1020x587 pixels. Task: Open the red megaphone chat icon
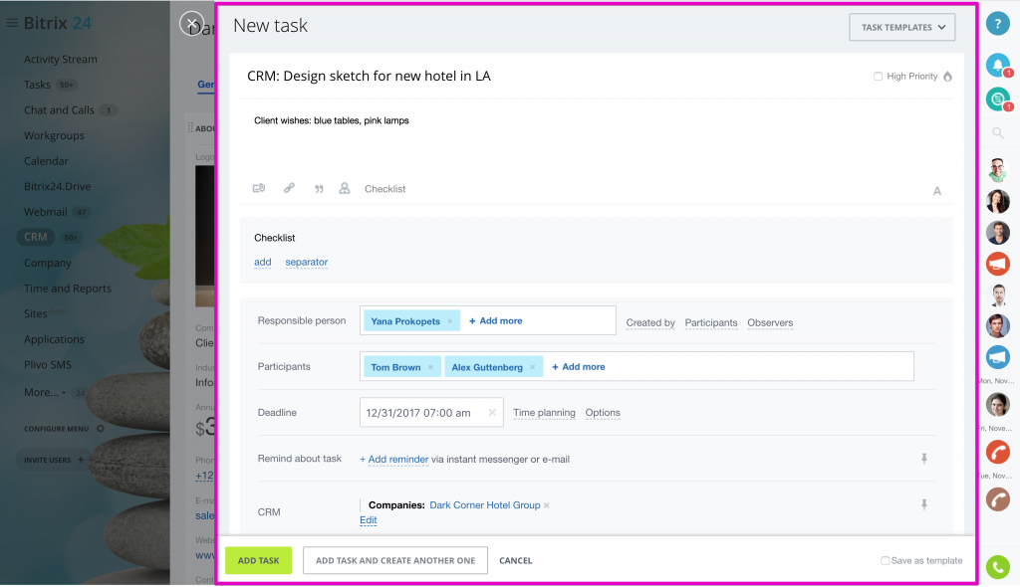(998, 264)
